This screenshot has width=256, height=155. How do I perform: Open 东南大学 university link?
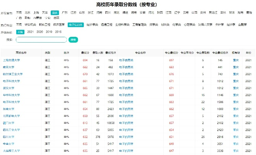click(9, 109)
